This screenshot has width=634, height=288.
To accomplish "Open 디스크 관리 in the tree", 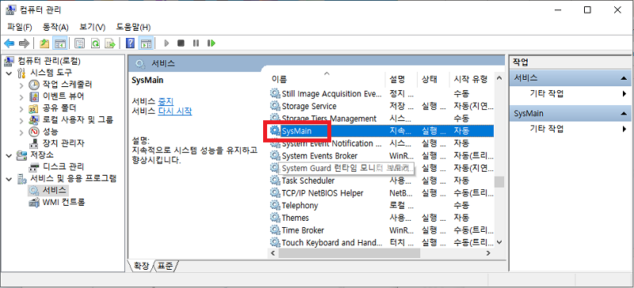I will click(x=63, y=166).
